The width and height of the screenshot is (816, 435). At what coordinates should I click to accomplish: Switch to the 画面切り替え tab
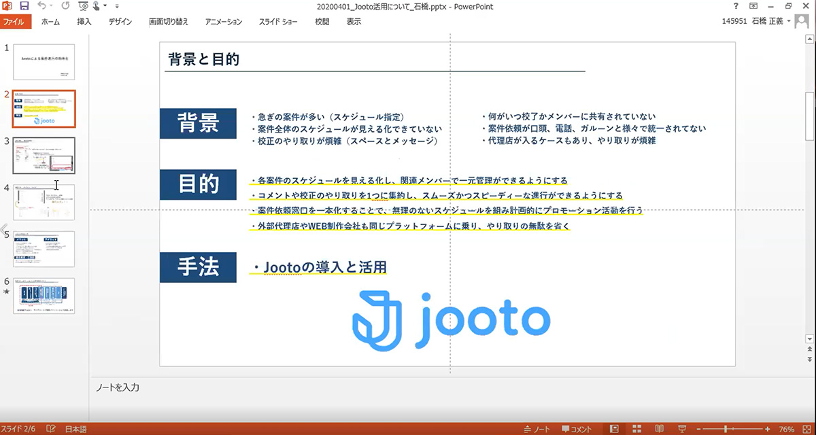(169, 22)
